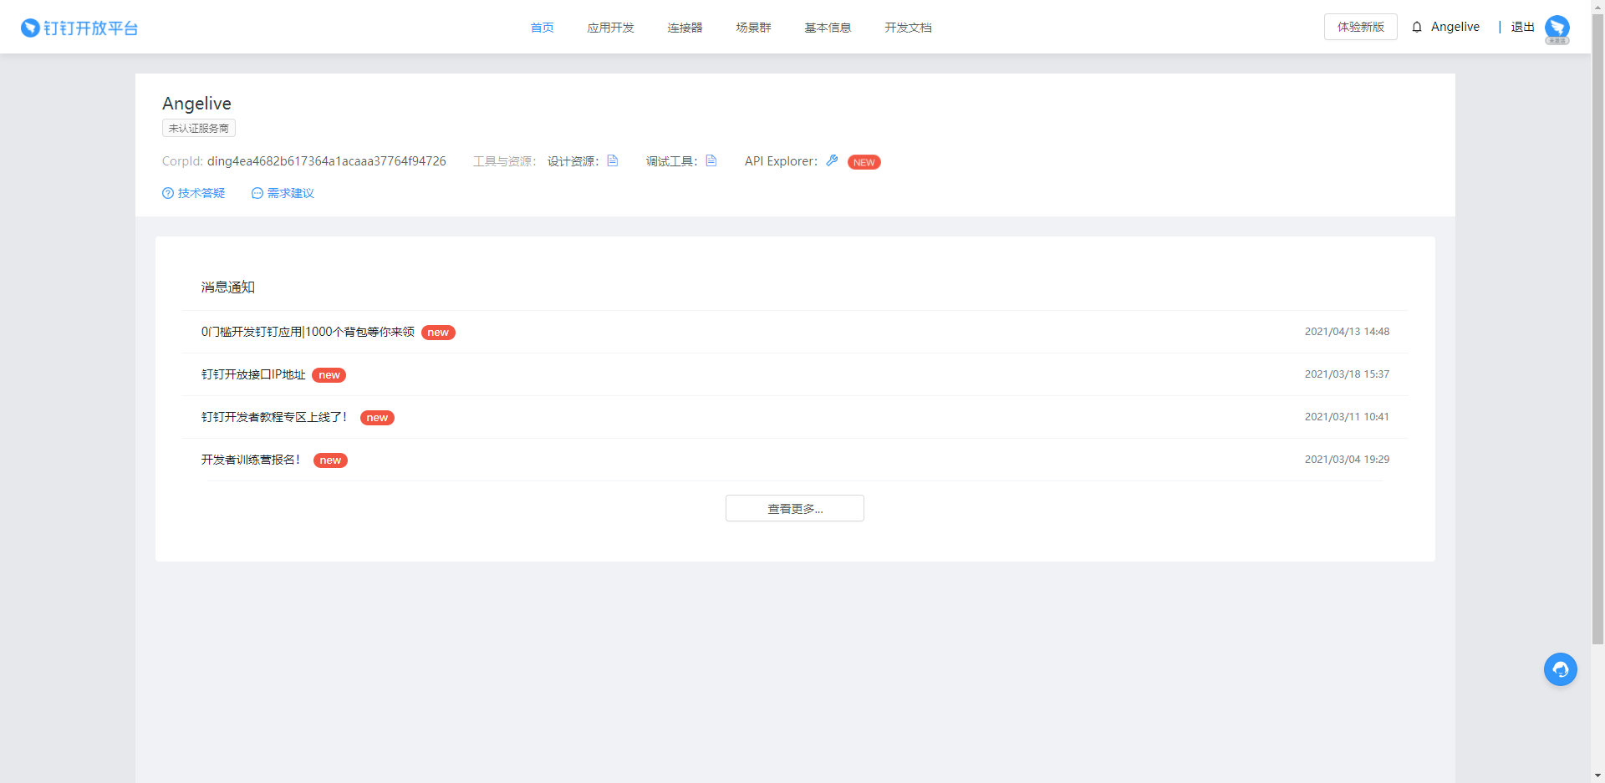Click the scrollbar down arrow
The height and width of the screenshot is (783, 1605).
1598,775
